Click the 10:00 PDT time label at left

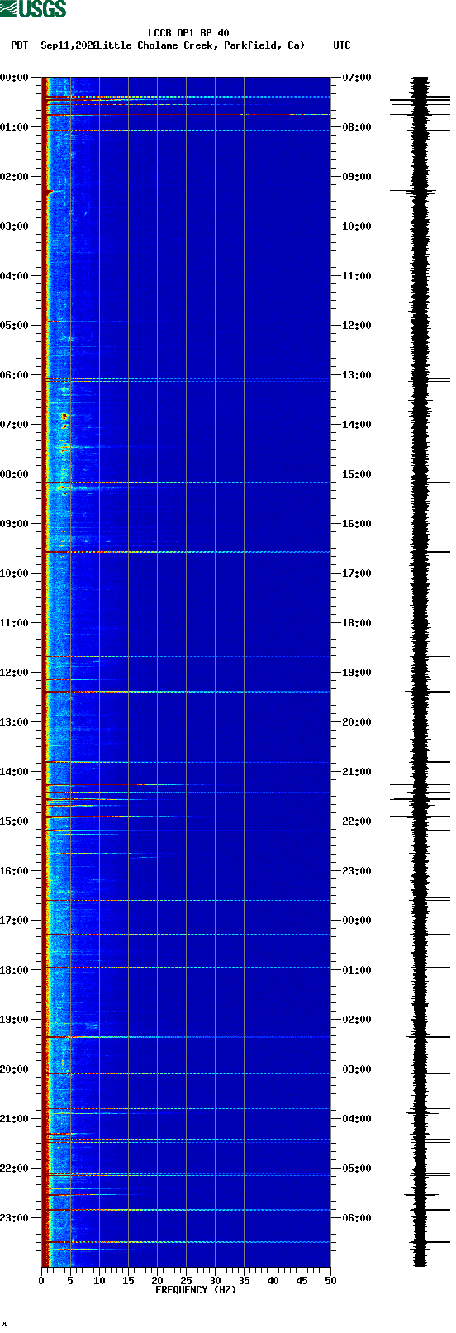(x=14, y=574)
